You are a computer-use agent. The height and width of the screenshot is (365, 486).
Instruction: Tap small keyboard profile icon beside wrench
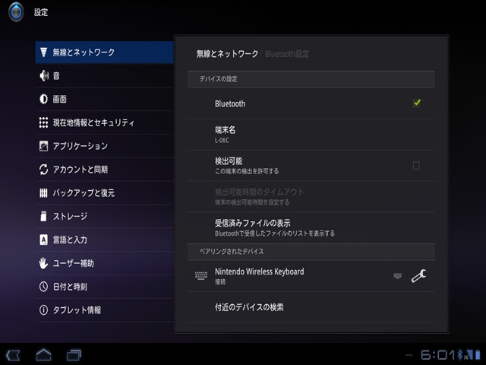pyautogui.click(x=398, y=275)
